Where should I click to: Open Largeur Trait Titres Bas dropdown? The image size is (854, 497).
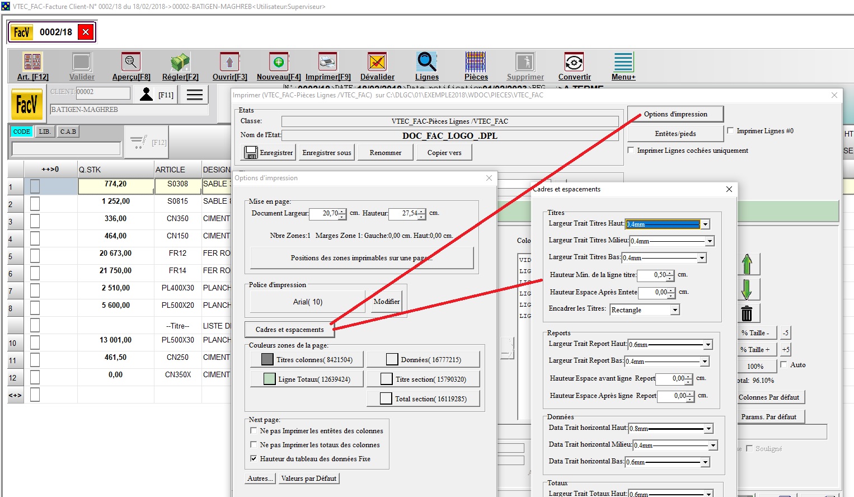702,257
